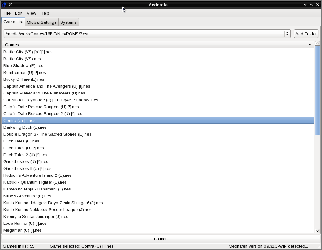This screenshot has width=322, height=250.
Task: Select Kabuki - Quantum Fighter (E).nes
Action: point(158,182)
